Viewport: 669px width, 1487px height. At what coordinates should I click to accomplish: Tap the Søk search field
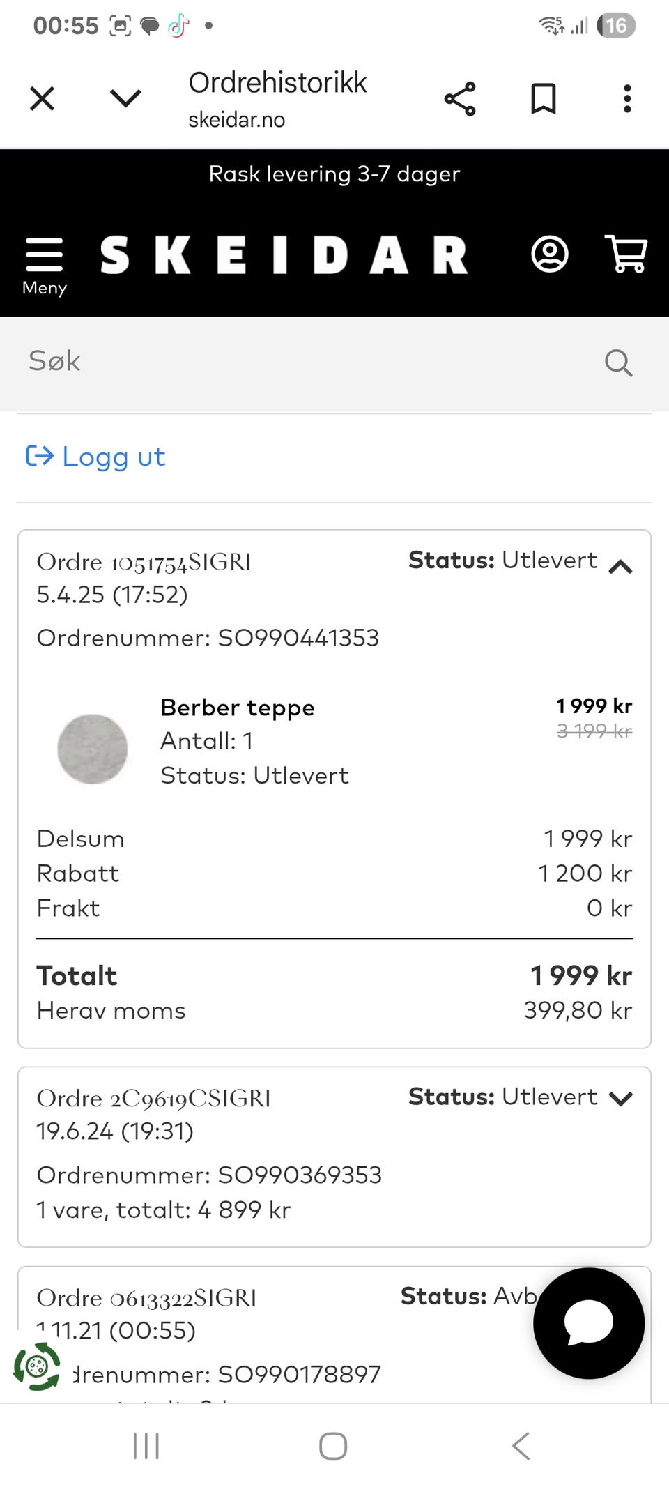click(307, 362)
